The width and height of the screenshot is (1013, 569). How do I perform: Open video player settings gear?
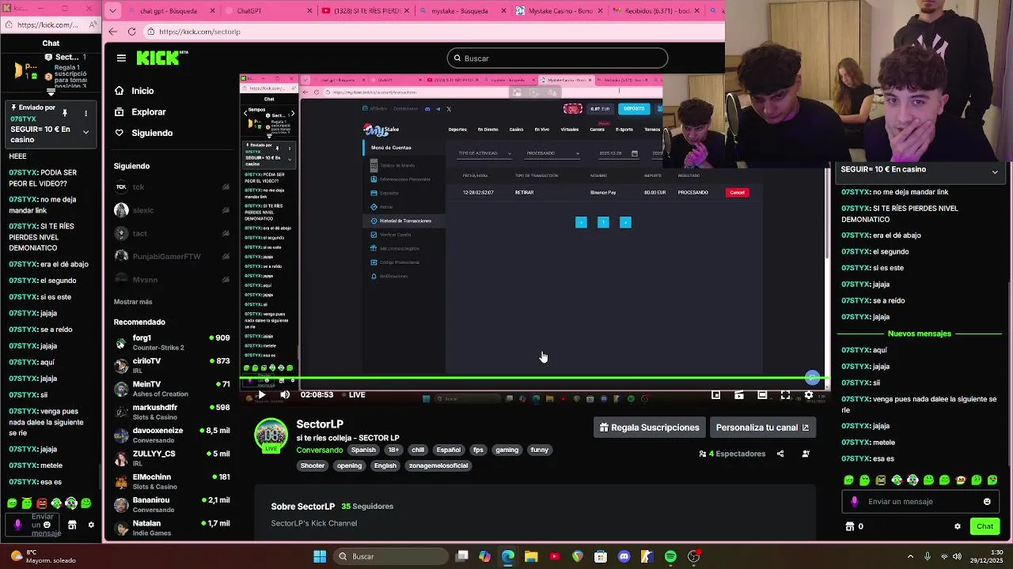point(808,394)
